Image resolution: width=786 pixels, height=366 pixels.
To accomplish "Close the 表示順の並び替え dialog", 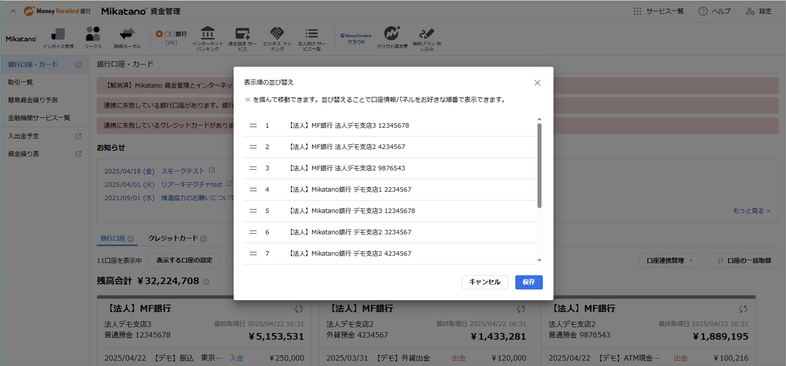I will [537, 83].
